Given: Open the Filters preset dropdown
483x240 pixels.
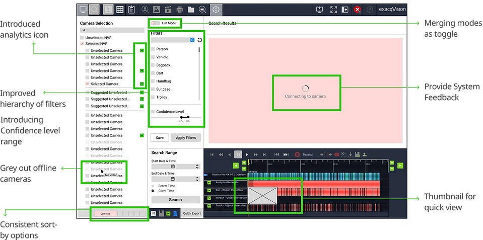Looking at the screenshot, I should (173, 40).
